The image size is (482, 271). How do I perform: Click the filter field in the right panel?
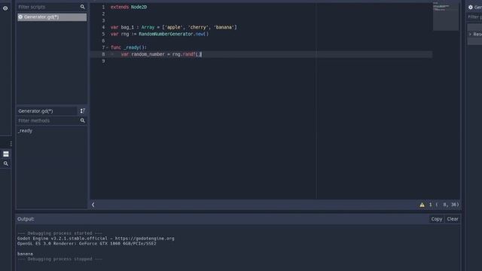(x=474, y=17)
